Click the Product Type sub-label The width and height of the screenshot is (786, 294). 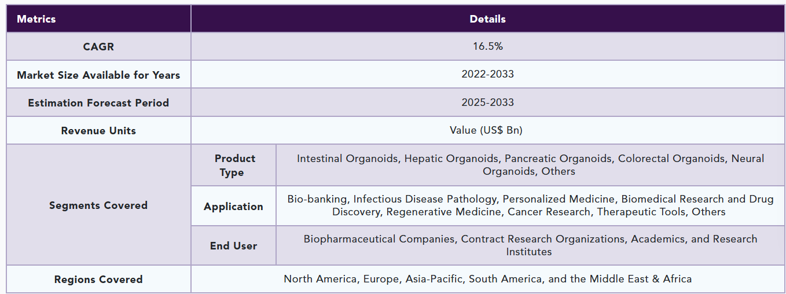click(x=234, y=166)
